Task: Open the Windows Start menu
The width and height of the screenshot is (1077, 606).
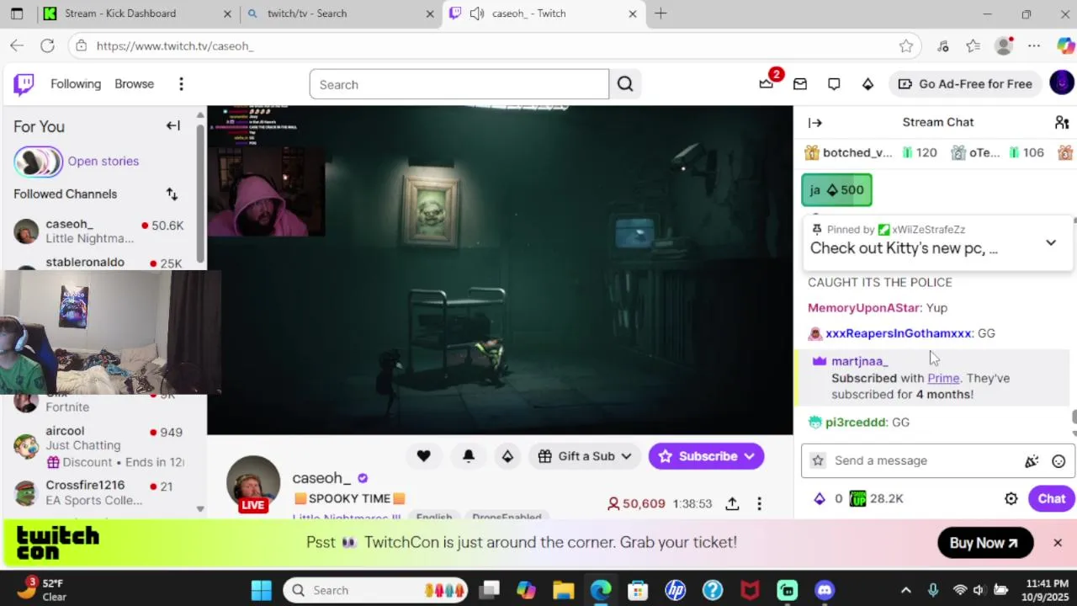Action: coord(262,590)
